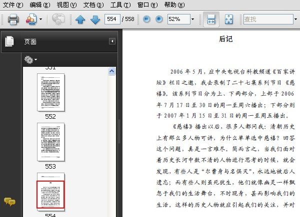Click the Print icon in toolbar
Viewport: 300px width, 217px height.
click(x=13, y=19)
